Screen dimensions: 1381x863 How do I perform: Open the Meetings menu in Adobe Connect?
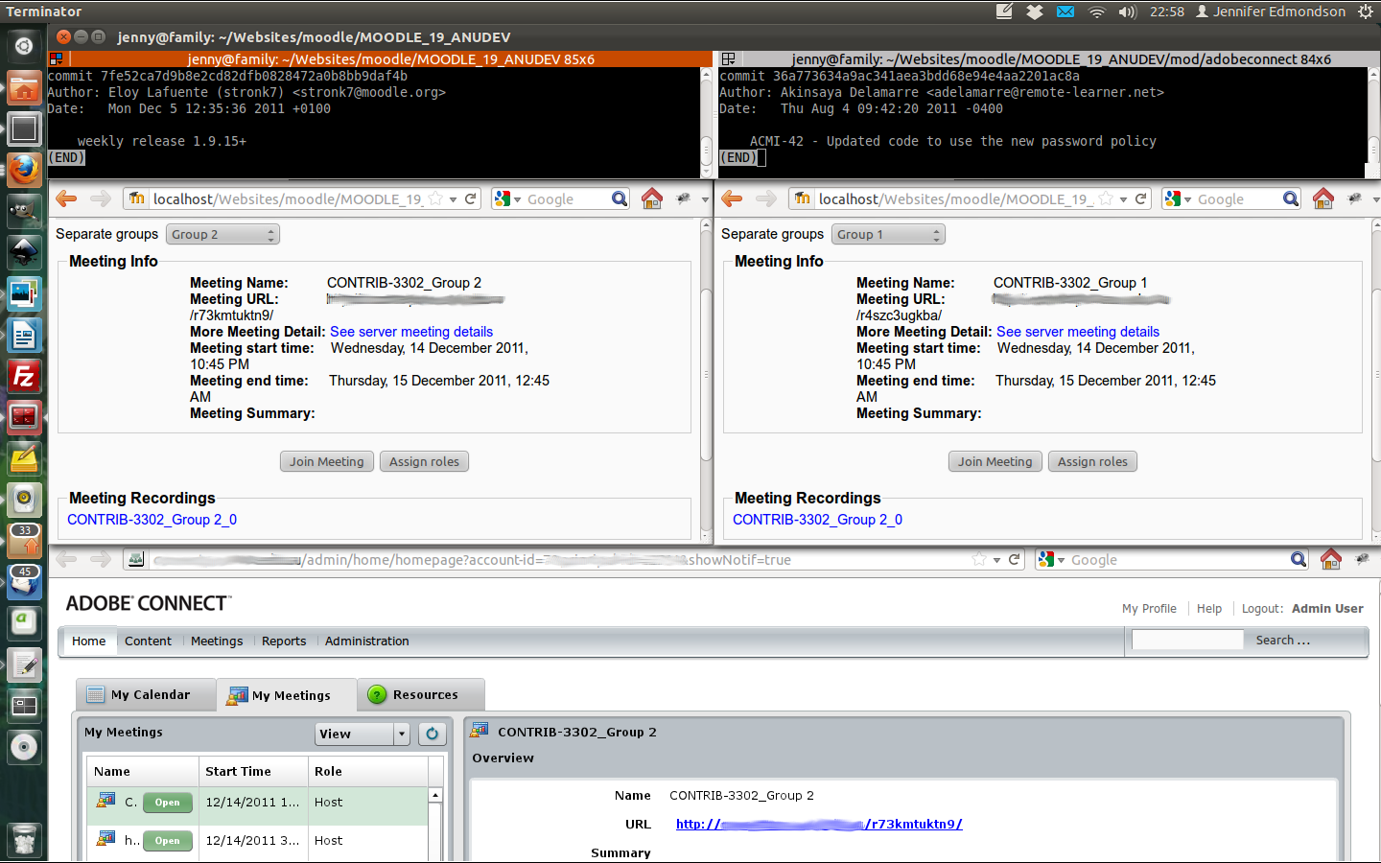[217, 641]
